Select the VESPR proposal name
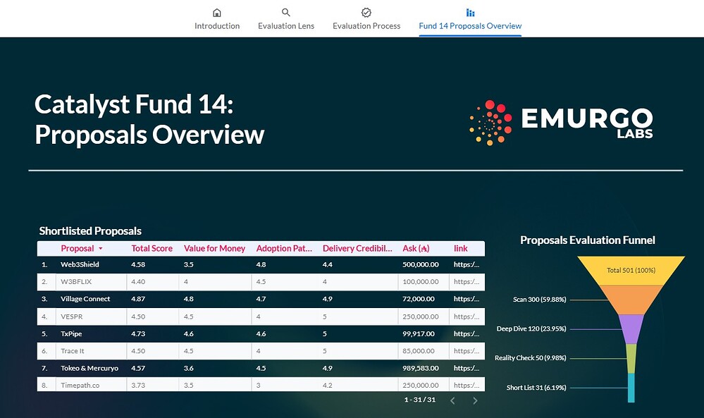 click(72, 316)
